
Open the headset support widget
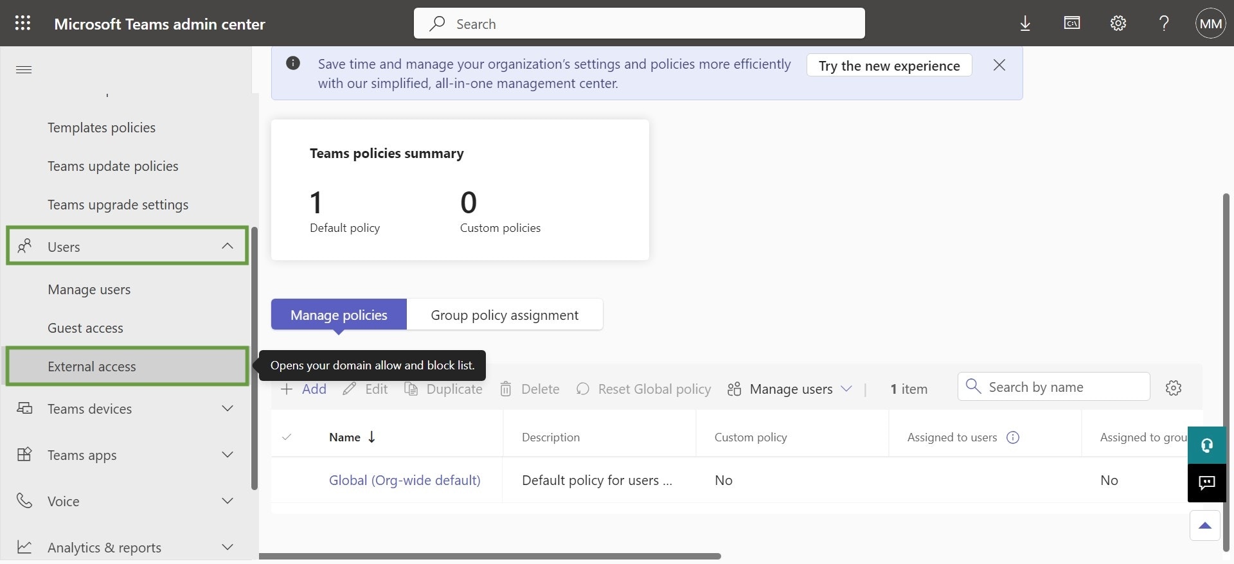click(x=1206, y=445)
